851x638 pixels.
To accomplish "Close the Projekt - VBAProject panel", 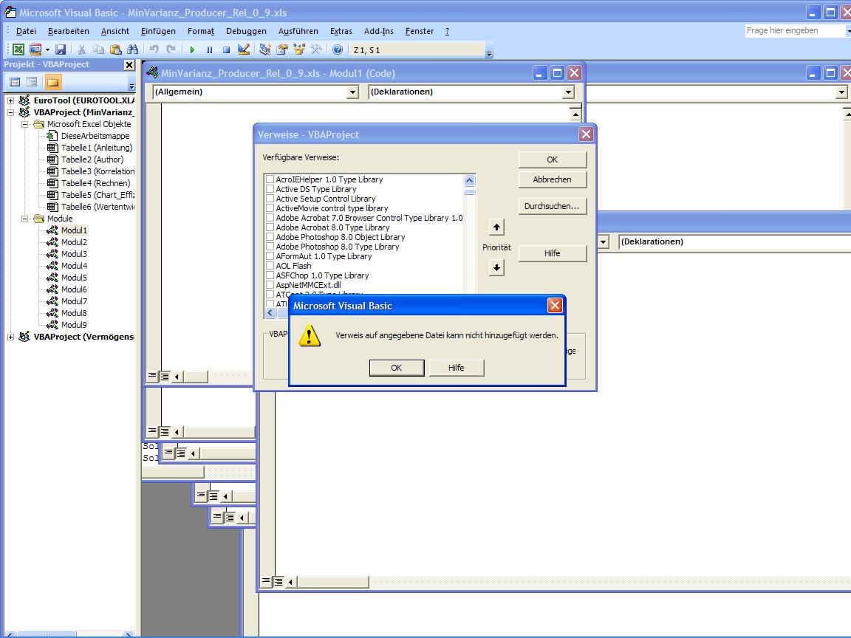I will (x=129, y=65).
